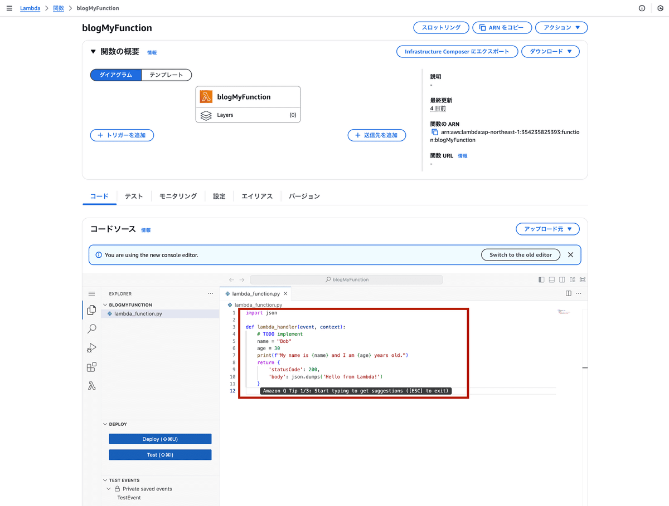Open the editor sidebar menu icon
This screenshot has width=669, height=506.
[91, 293]
